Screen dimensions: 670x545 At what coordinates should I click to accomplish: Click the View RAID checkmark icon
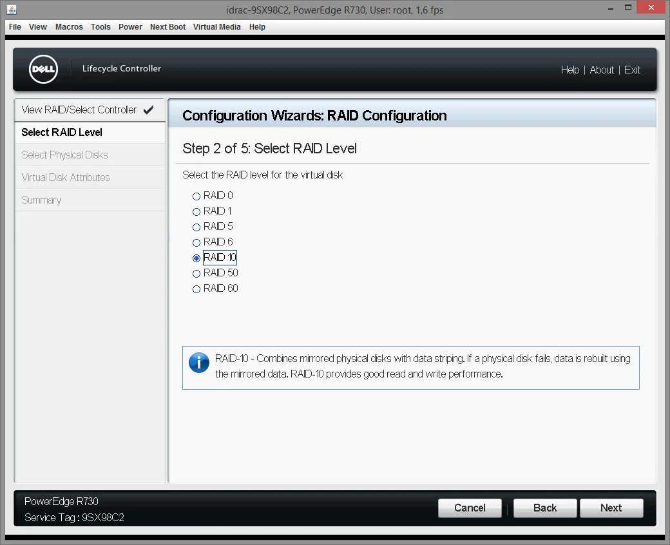tap(148, 110)
